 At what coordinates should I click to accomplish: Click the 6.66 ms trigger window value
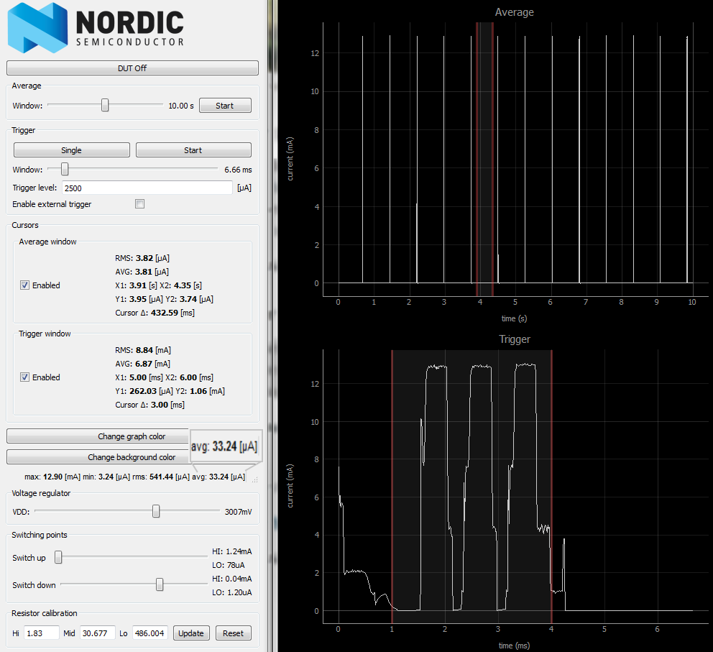[x=239, y=170]
